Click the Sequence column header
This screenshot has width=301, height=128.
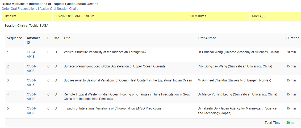(x=14, y=38)
